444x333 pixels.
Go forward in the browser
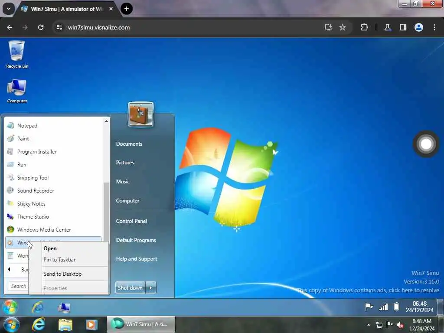(25, 27)
